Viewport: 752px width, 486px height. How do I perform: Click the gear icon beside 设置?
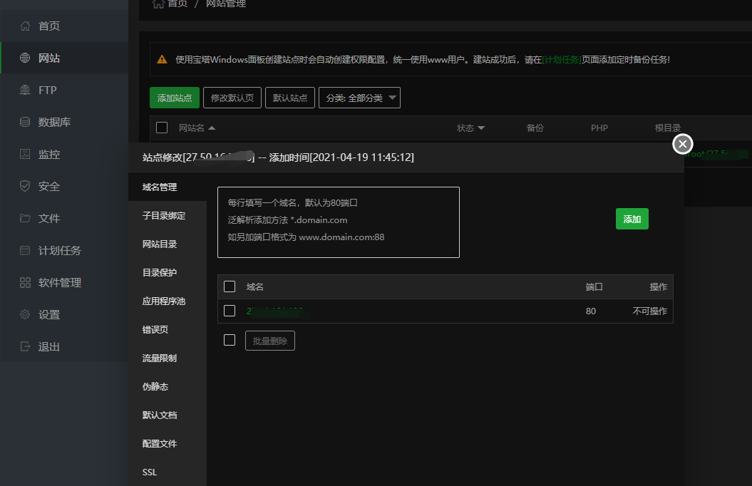25,314
